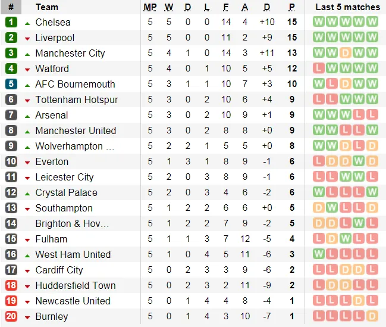This screenshot has width=386, height=327.
Task: Open the Tottenham Hotspur team link
Action: (x=76, y=99)
